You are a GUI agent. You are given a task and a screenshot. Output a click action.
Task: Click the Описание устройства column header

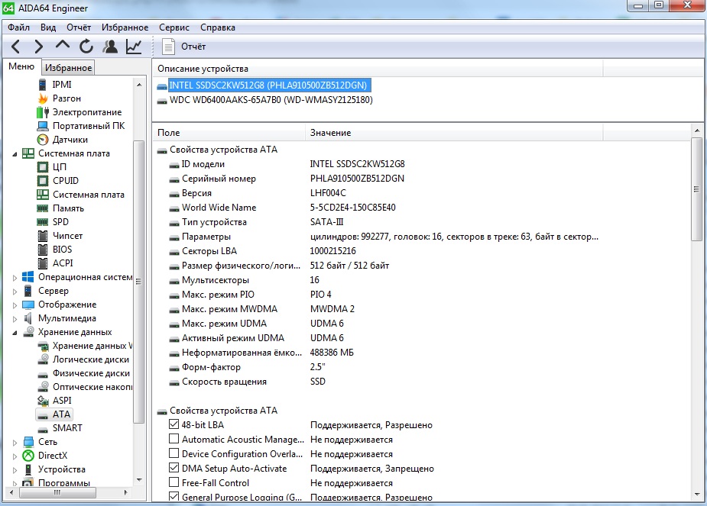click(x=378, y=69)
